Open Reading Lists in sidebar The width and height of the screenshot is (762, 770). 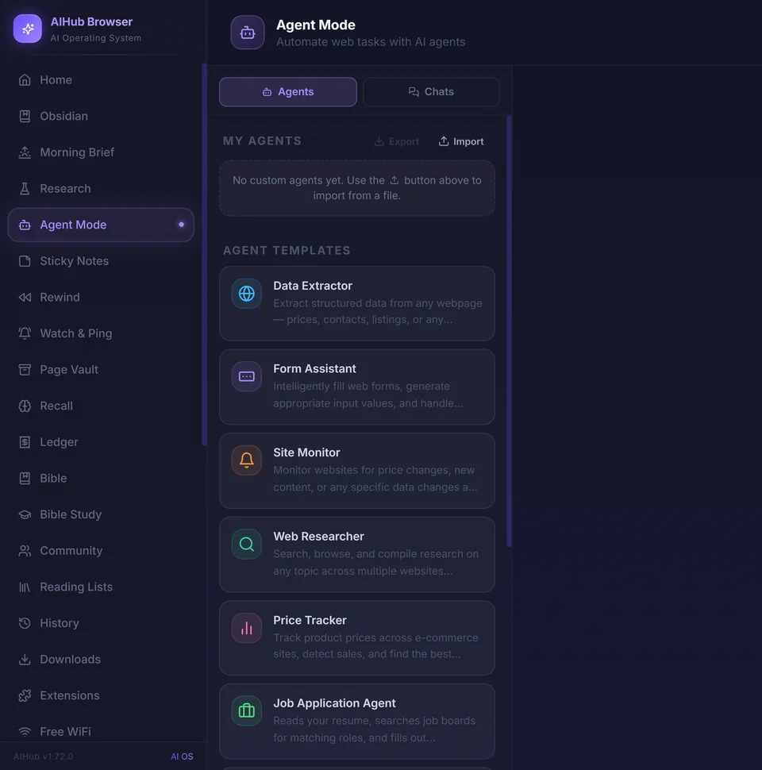coord(101,587)
